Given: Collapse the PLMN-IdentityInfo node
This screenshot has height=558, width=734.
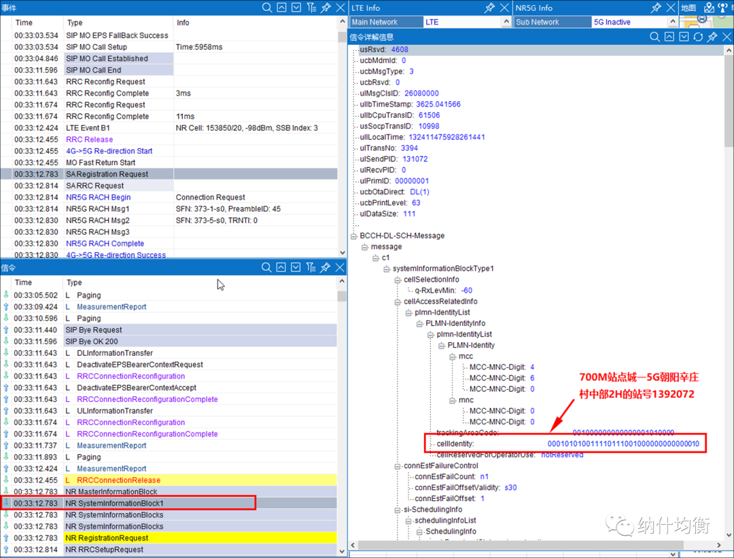Looking at the screenshot, I should [x=419, y=324].
